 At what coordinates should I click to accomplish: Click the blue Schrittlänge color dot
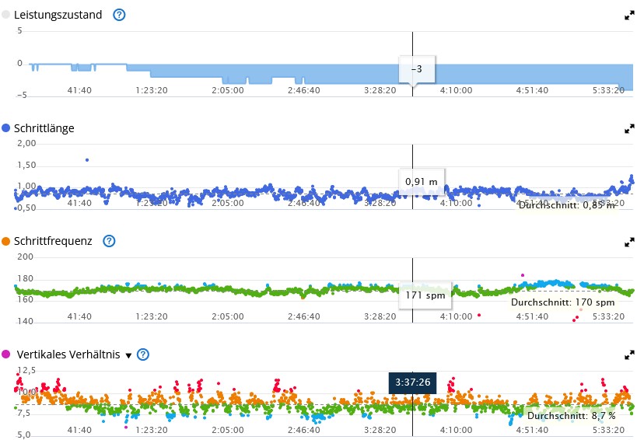pyautogui.click(x=6, y=128)
